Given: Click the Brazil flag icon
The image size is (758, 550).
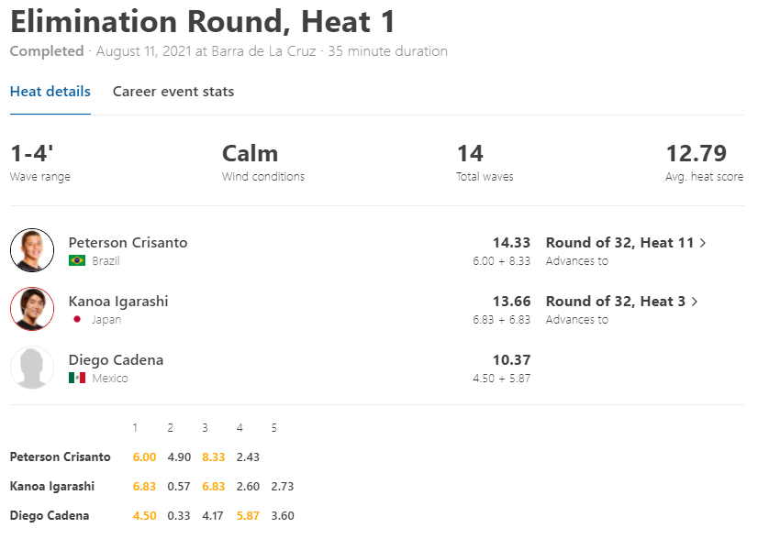Looking at the screenshot, I should [77, 261].
